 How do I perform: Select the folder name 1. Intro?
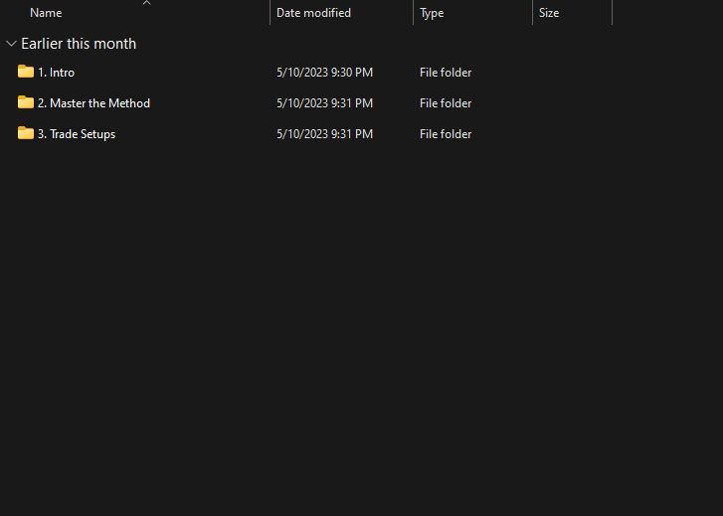click(x=56, y=73)
